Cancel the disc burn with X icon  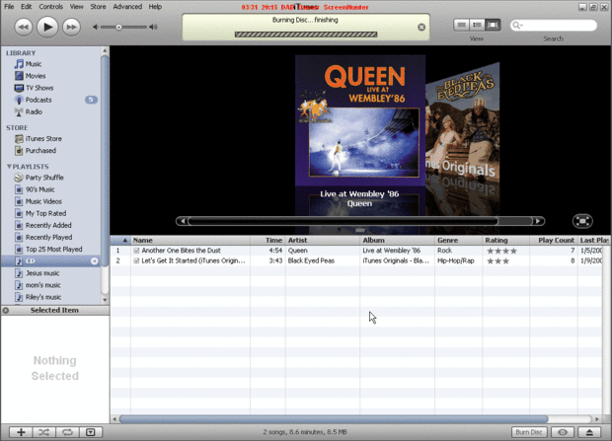click(x=421, y=27)
